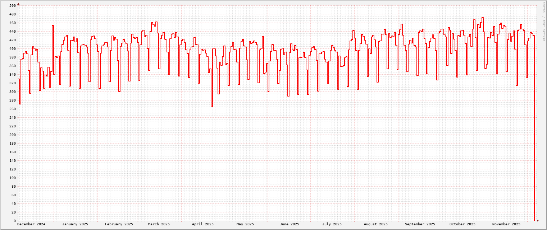Click the highest red peak near October 2025
Viewport: 547px width, 230px height.
(483, 18)
